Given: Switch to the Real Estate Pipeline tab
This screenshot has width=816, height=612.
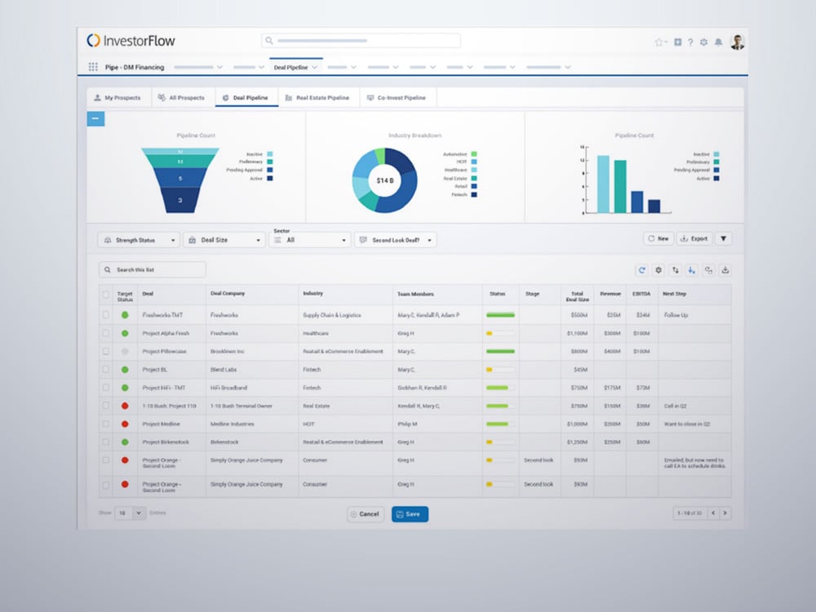Looking at the screenshot, I should [x=317, y=98].
